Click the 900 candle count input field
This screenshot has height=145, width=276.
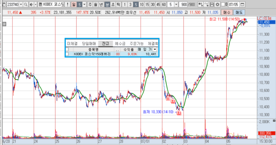point(184,4)
